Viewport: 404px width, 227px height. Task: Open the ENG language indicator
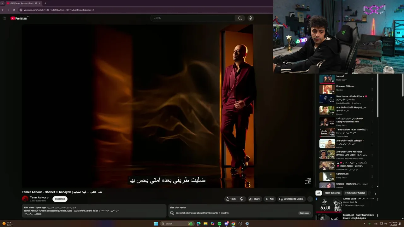375,224
